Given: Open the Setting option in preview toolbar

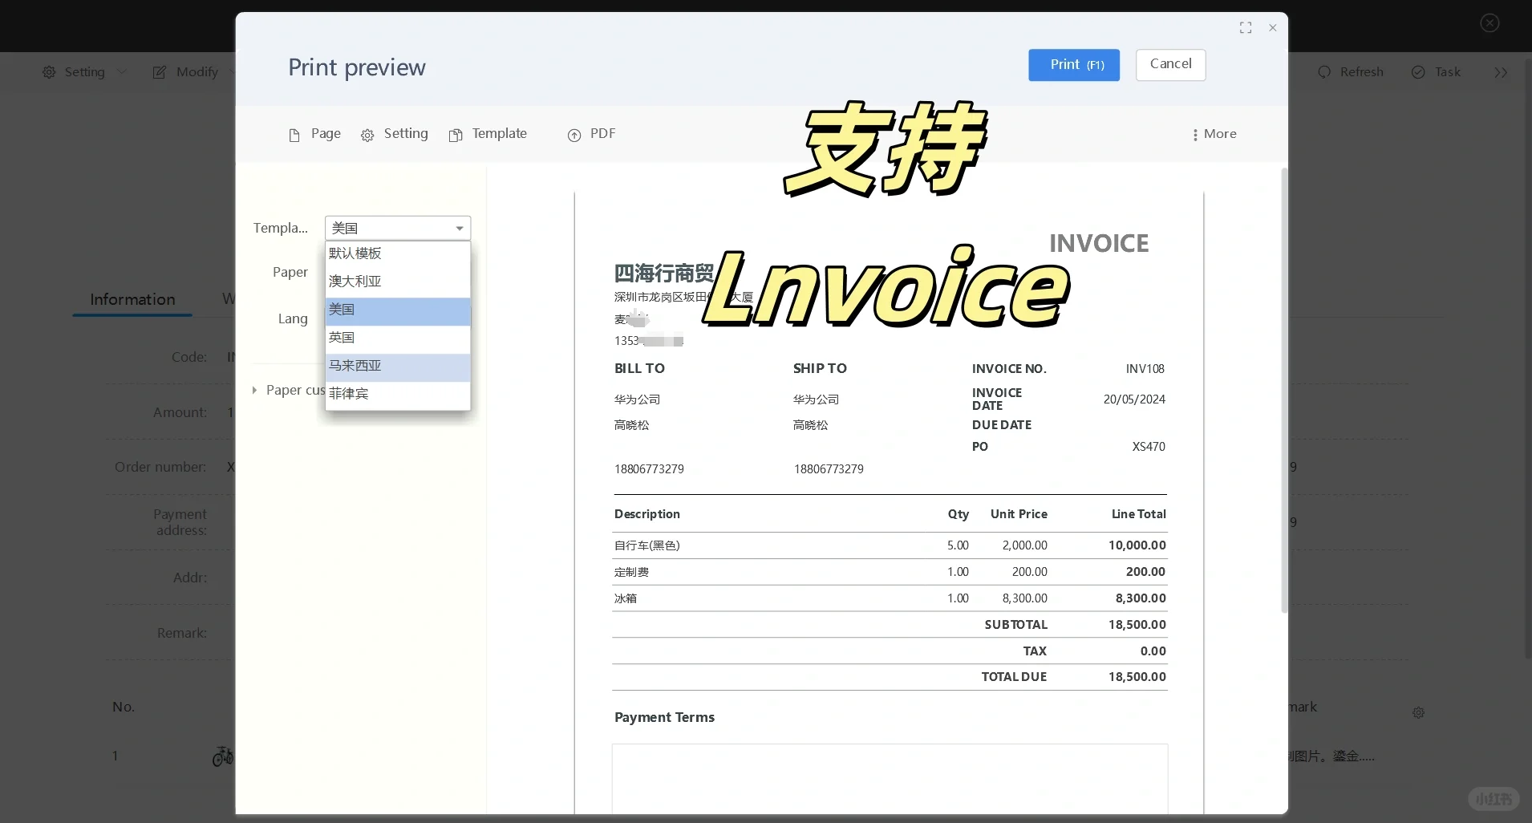Looking at the screenshot, I should [x=395, y=134].
